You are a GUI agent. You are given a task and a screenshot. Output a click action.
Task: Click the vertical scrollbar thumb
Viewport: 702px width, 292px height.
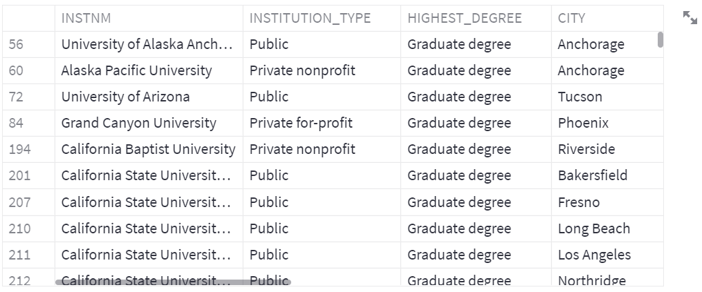pyautogui.click(x=660, y=39)
